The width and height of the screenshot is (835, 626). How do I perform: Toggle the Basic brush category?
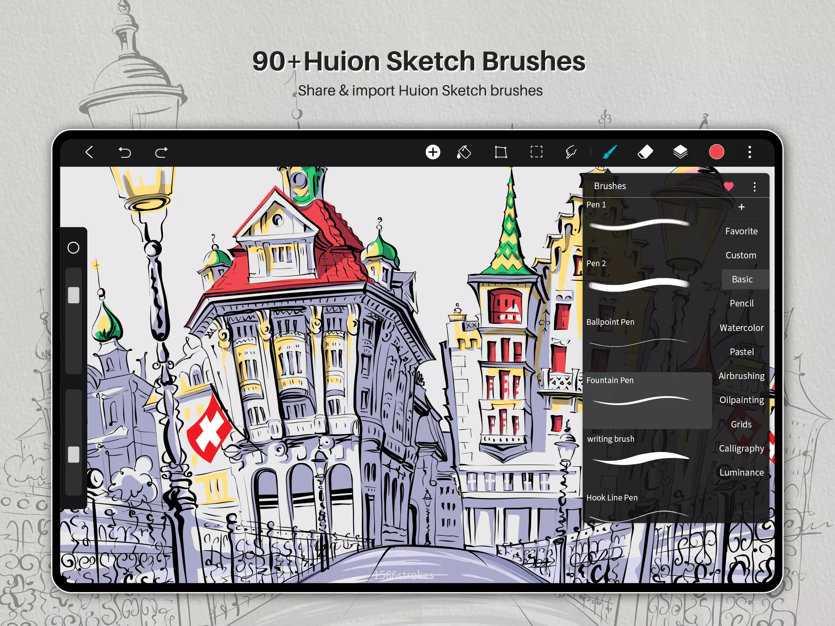742,279
